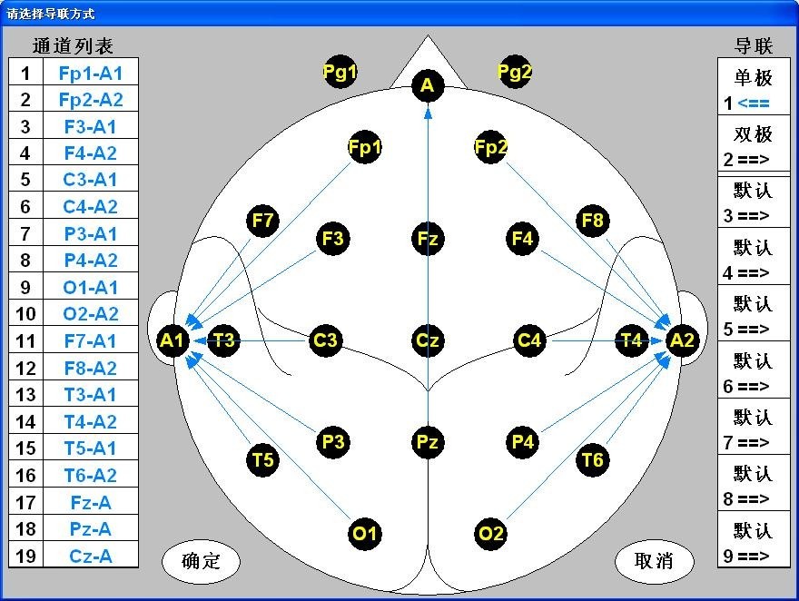Click the Pg1 nasopharyngeal electrode
This screenshot has width=799, height=601.
pos(339,71)
